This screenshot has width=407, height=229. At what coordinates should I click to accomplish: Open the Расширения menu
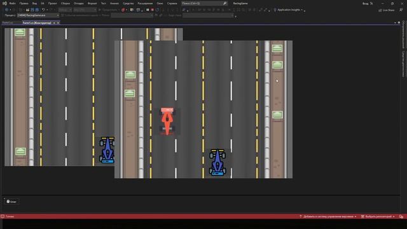(x=145, y=3)
